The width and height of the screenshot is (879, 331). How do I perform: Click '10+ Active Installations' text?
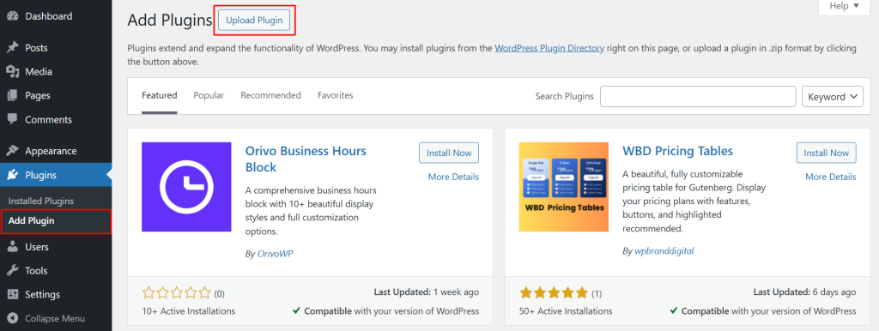(189, 310)
